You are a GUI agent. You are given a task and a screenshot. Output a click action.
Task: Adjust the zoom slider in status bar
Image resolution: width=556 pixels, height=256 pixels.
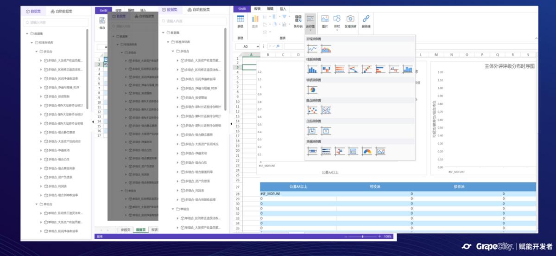363,237
